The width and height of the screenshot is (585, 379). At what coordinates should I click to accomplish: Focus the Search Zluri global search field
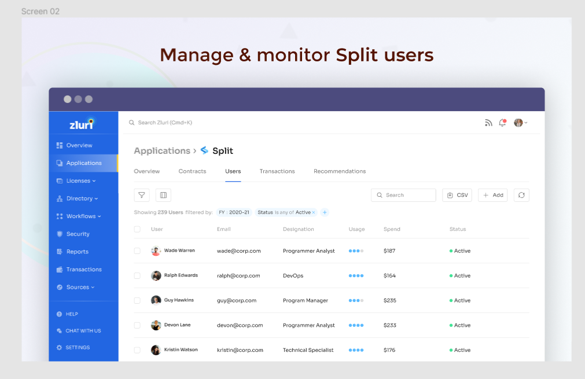coord(165,123)
